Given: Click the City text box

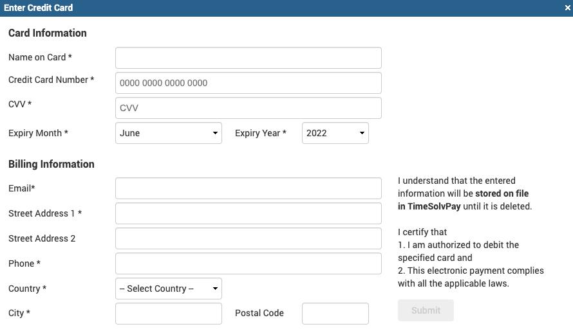Looking at the screenshot, I should [169, 314].
